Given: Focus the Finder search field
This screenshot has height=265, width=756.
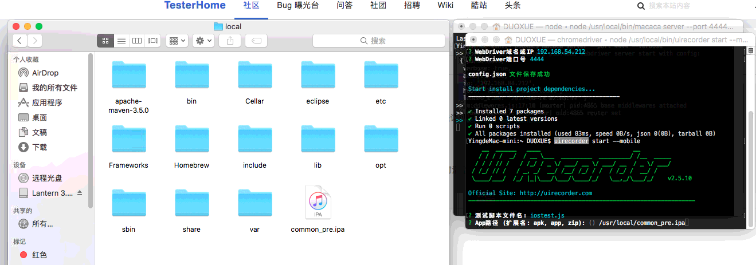Looking at the screenshot, I should coord(379,41).
